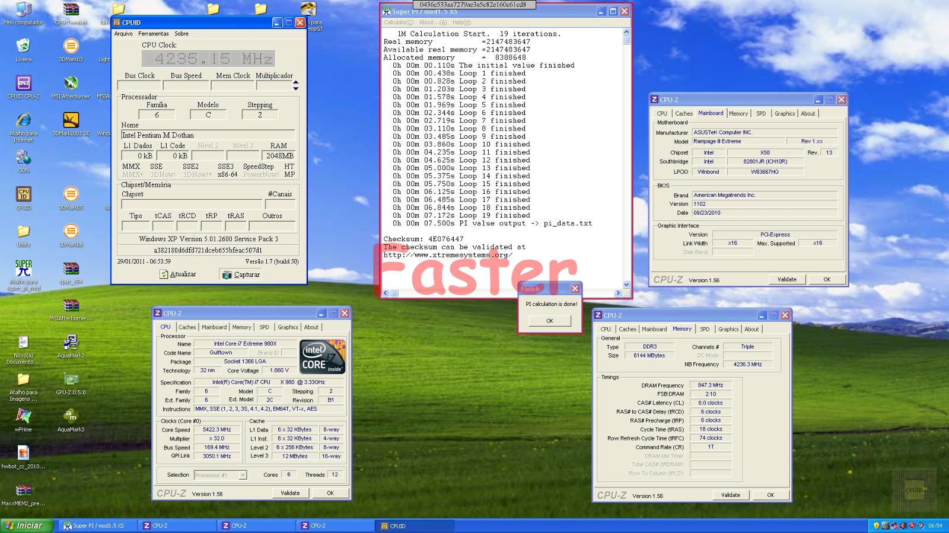Open MaxxMEM2_pre archive icon
Viewport: 949px width, 533px height.
point(23,494)
